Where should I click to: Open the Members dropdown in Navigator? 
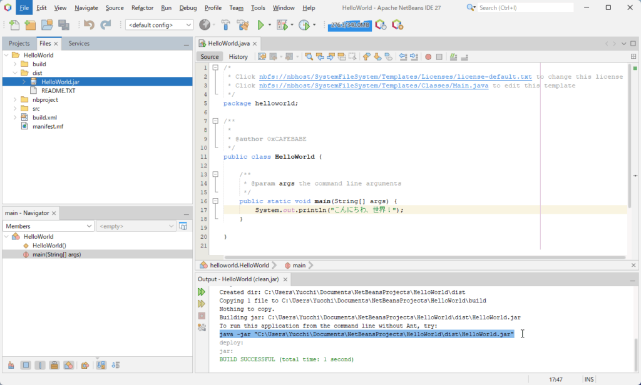(48, 226)
